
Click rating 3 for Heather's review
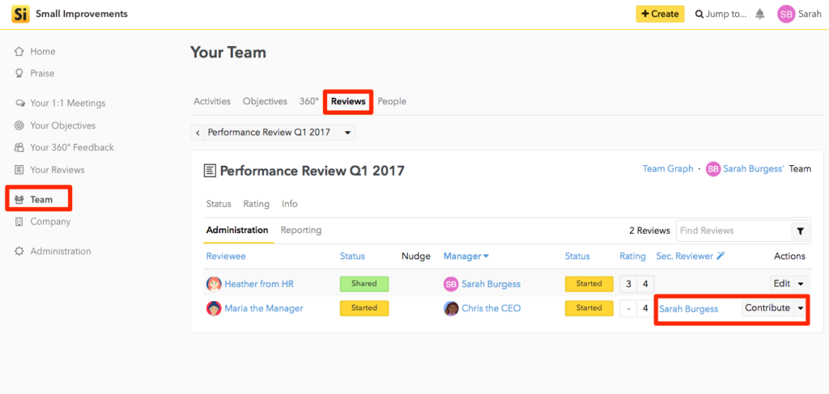coord(628,284)
